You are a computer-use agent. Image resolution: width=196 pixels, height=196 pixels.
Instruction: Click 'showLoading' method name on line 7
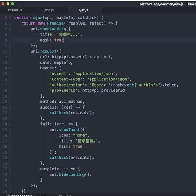(x=53, y=29)
